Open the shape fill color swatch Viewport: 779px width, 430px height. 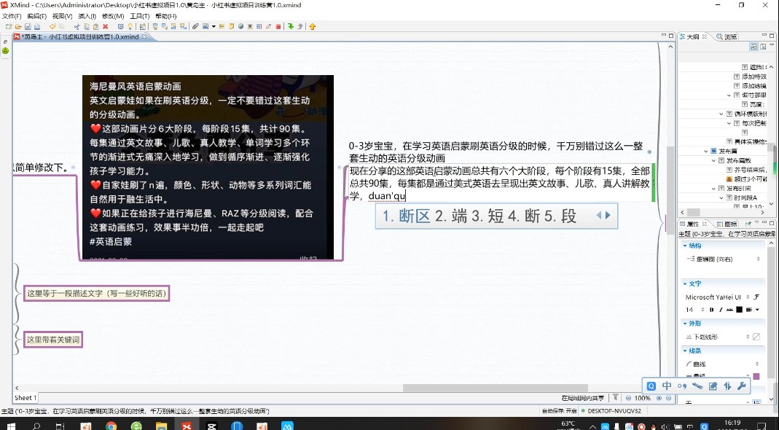[x=756, y=337]
